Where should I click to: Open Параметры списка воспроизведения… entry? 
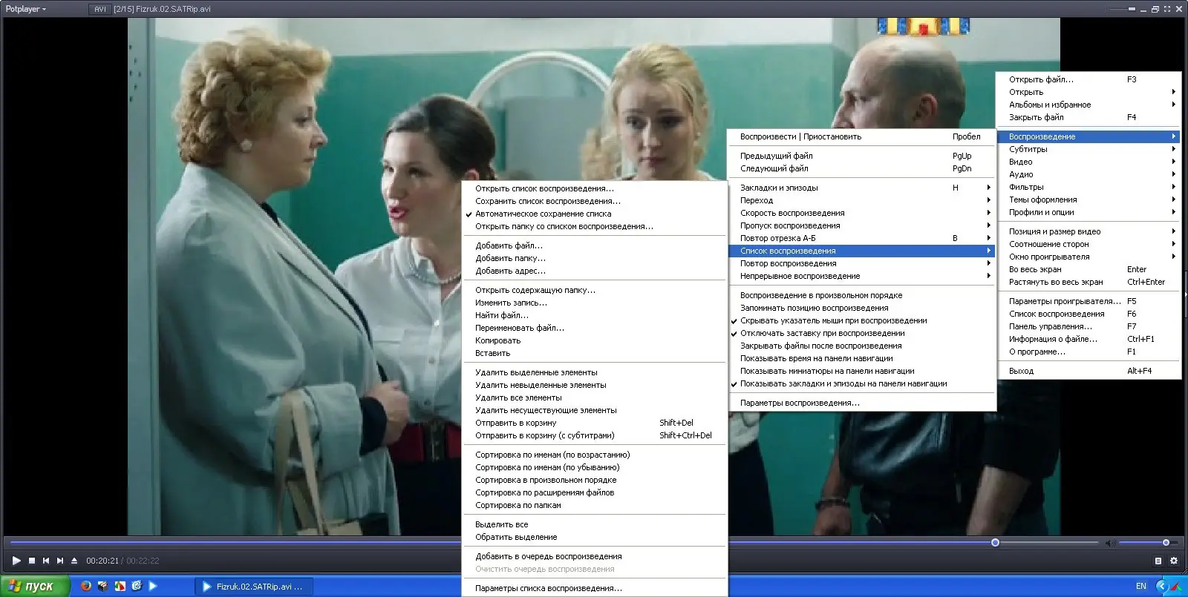click(x=595, y=588)
